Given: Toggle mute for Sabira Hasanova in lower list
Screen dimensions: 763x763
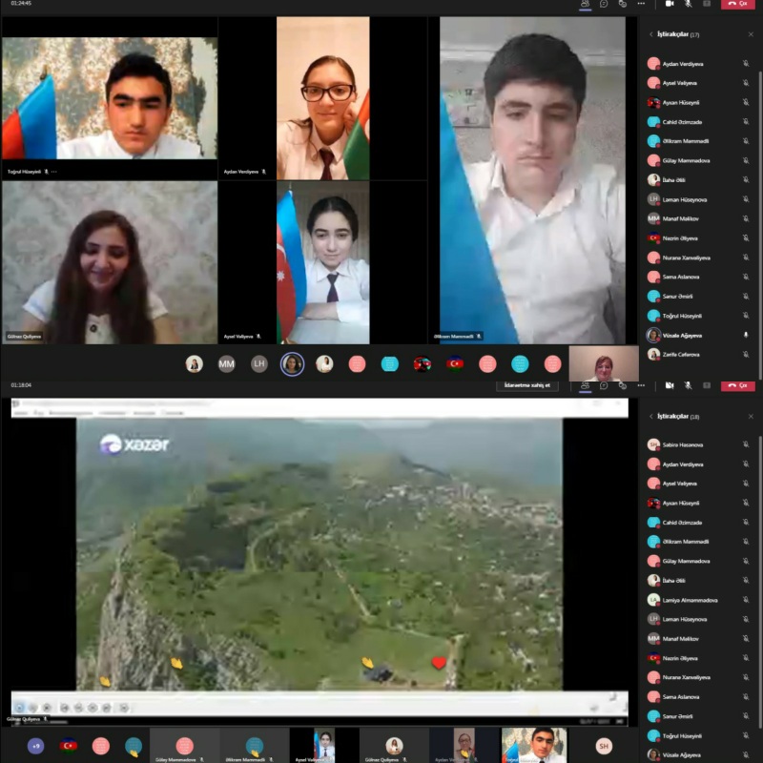Looking at the screenshot, I should (746, 444).
